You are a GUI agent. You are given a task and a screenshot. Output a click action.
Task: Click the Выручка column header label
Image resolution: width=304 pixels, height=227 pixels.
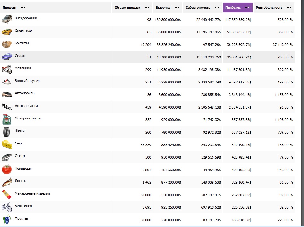pos(163,7)
